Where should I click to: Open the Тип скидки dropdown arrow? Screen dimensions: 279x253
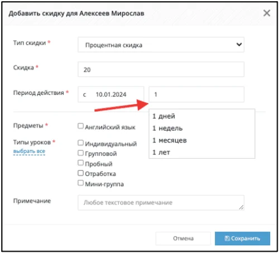(239, 45)
